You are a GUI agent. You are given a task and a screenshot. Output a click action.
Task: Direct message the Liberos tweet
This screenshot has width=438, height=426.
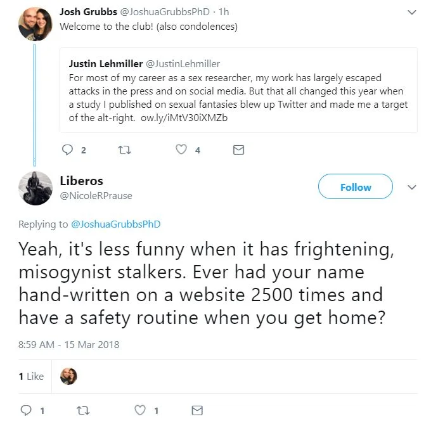(197, 410)
